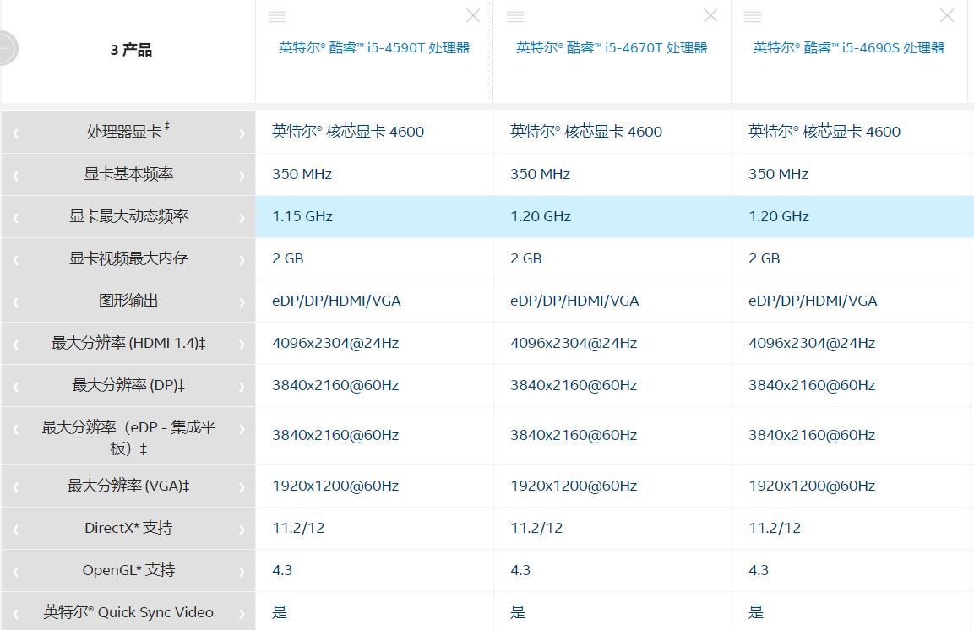
Task: Click the drag handle above i5-4690S column
Action: 753,15
